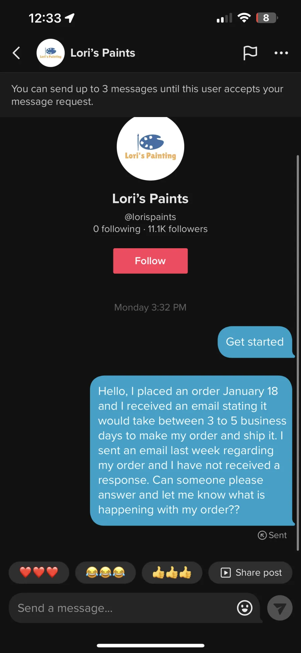Tap the Share post button
Viewport: 301px width, 653px height.
[x=250, y=573]
